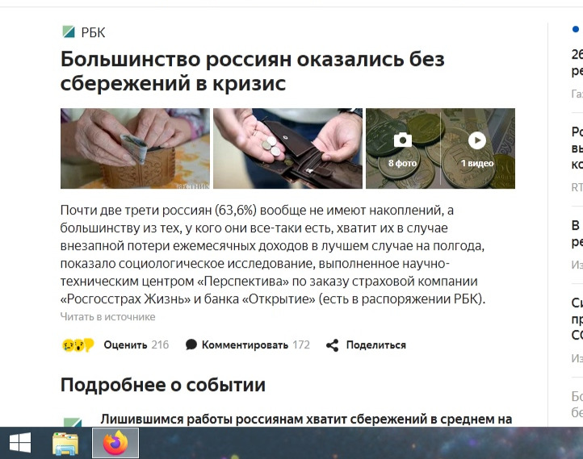Open the thumbnail of hands with clay pot
This screenshot has height=459, width=583.
[135, 148]
